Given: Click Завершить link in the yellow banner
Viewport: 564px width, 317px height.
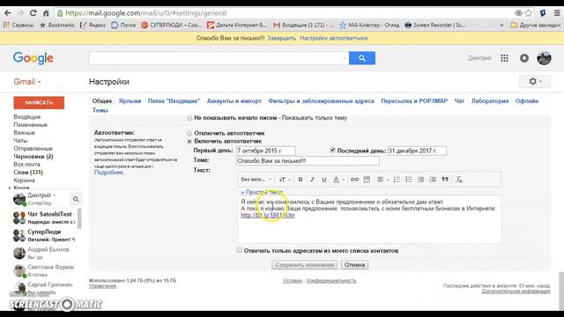Looking at the screenshot, I should pos(282,38).
